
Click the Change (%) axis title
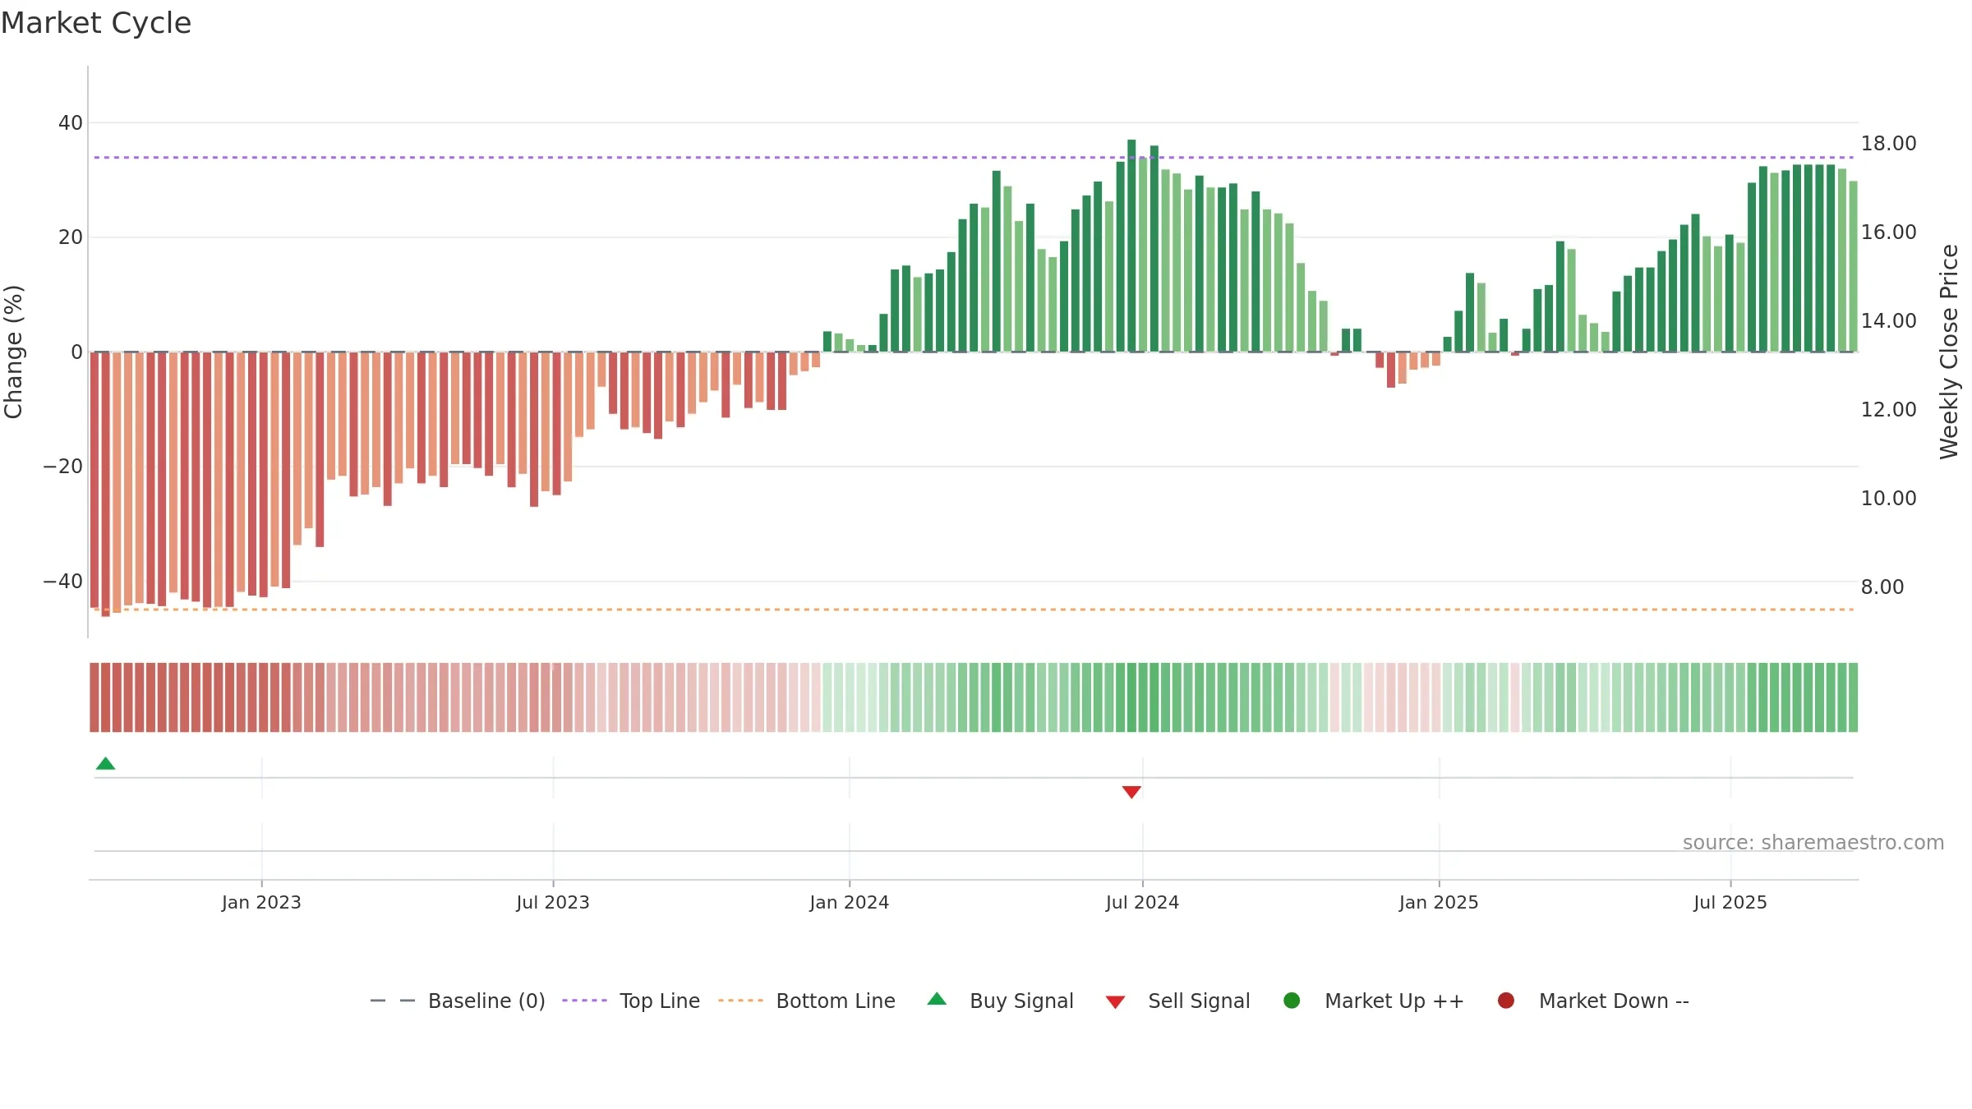coord(13,352)
